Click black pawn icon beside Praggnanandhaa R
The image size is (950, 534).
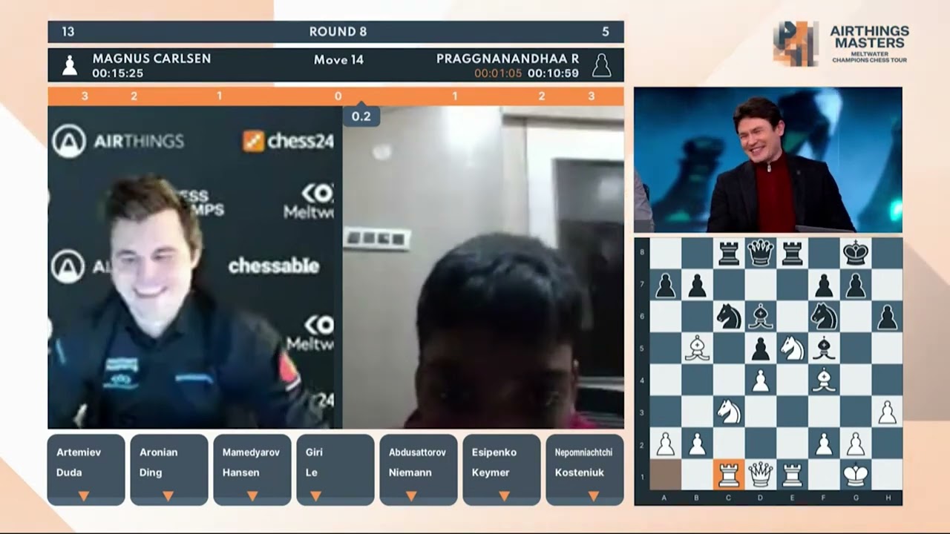pyautogui.click(x=601, y=65)
